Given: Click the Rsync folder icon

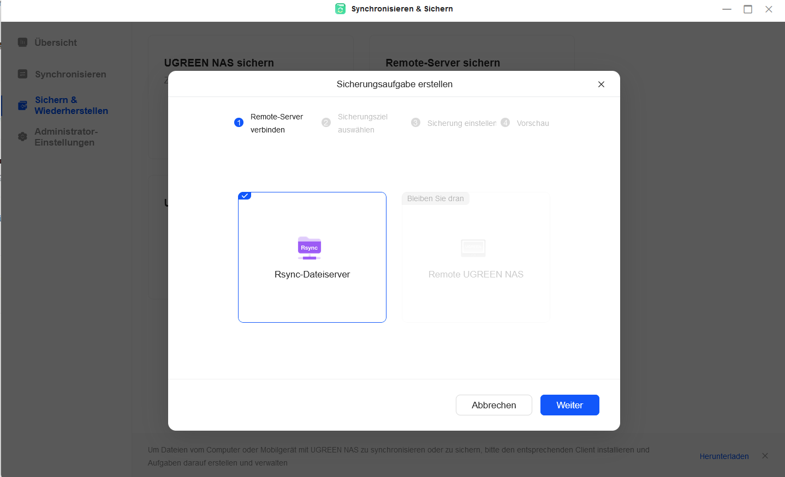Looking at the screenshot, I should click(310, 248).
